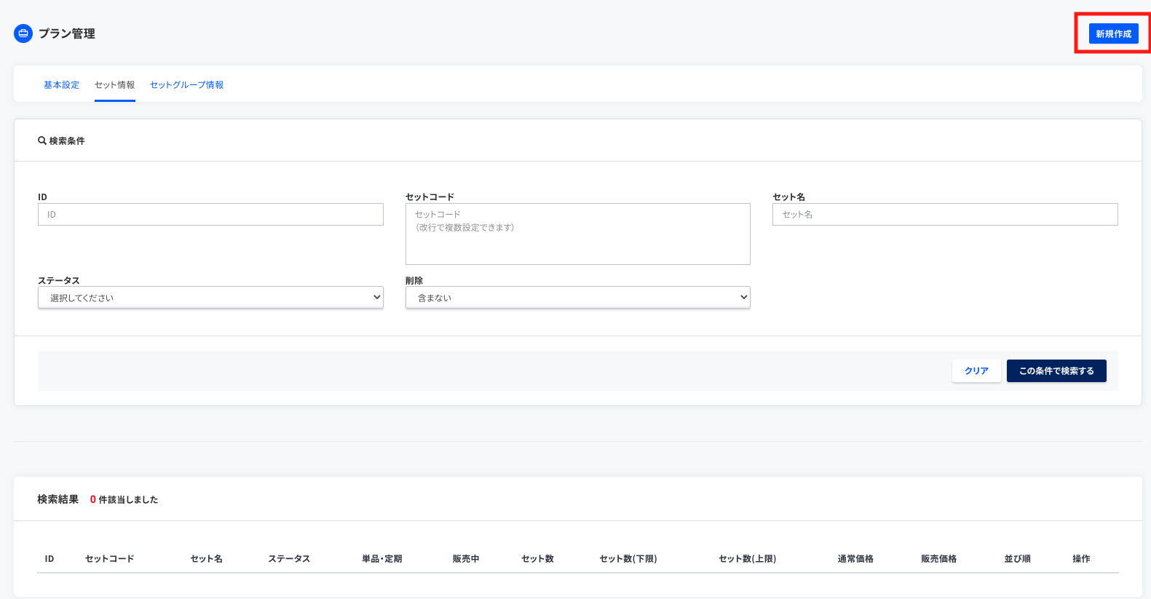
Task: Focus the セット名 input field
Action: click(945, 214)
